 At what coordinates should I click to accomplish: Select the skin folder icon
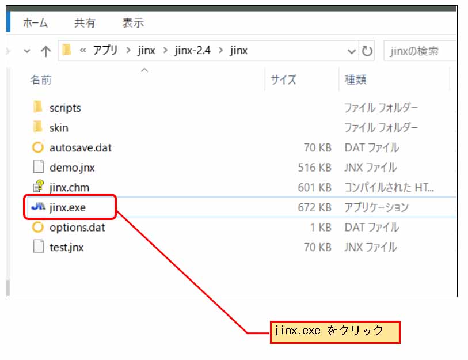38,127
